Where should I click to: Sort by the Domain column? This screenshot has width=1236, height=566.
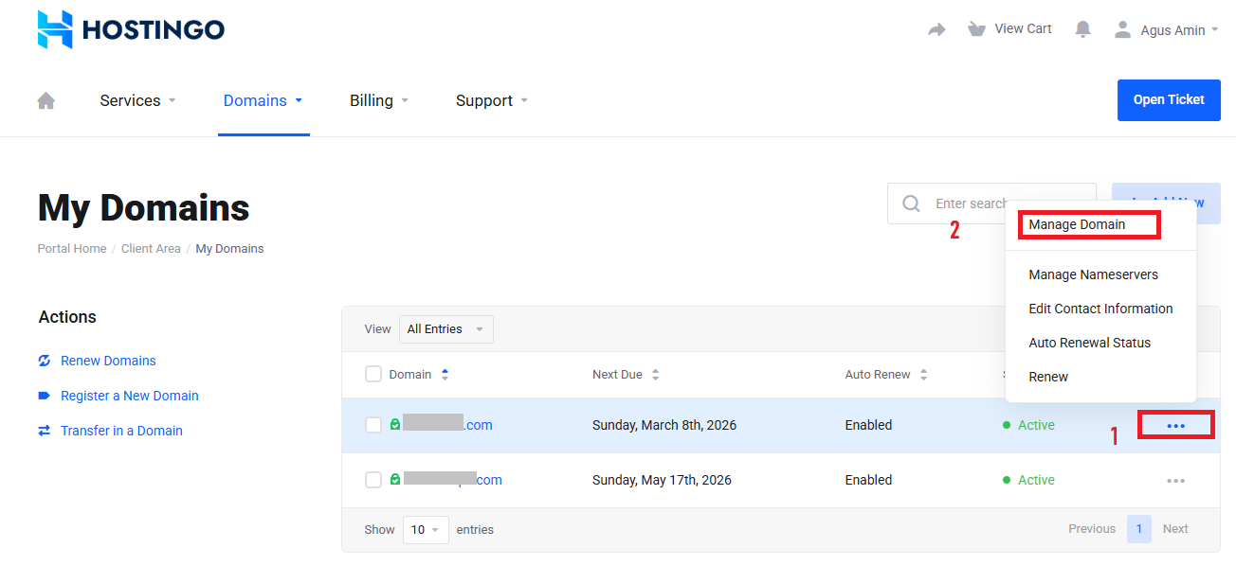tap(419, 375)
